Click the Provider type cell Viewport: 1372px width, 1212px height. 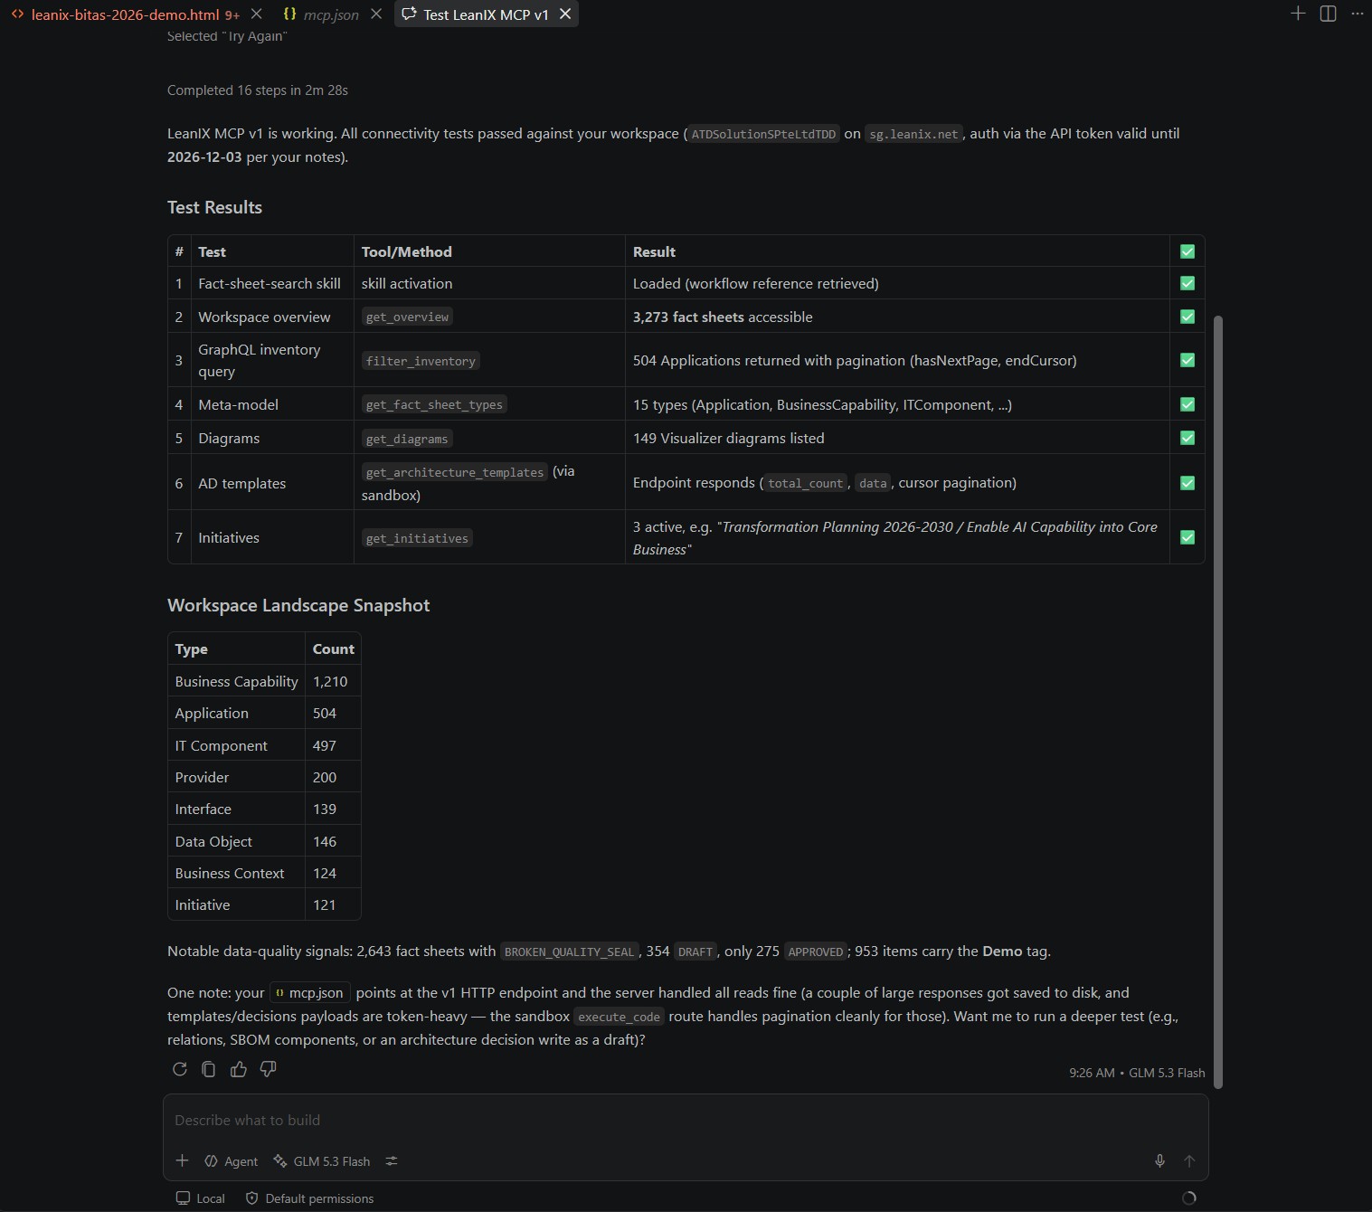pos(236,777)
